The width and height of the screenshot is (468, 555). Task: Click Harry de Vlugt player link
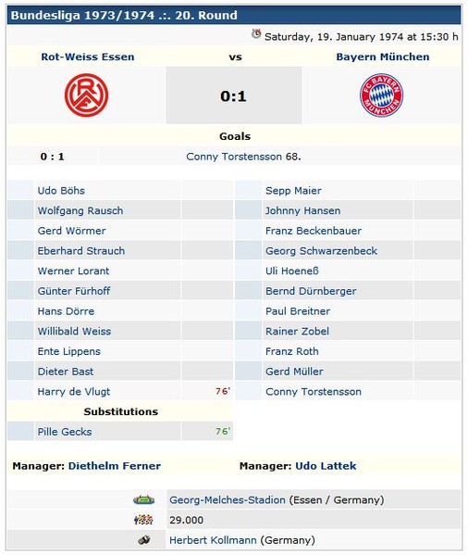[74, 392]
